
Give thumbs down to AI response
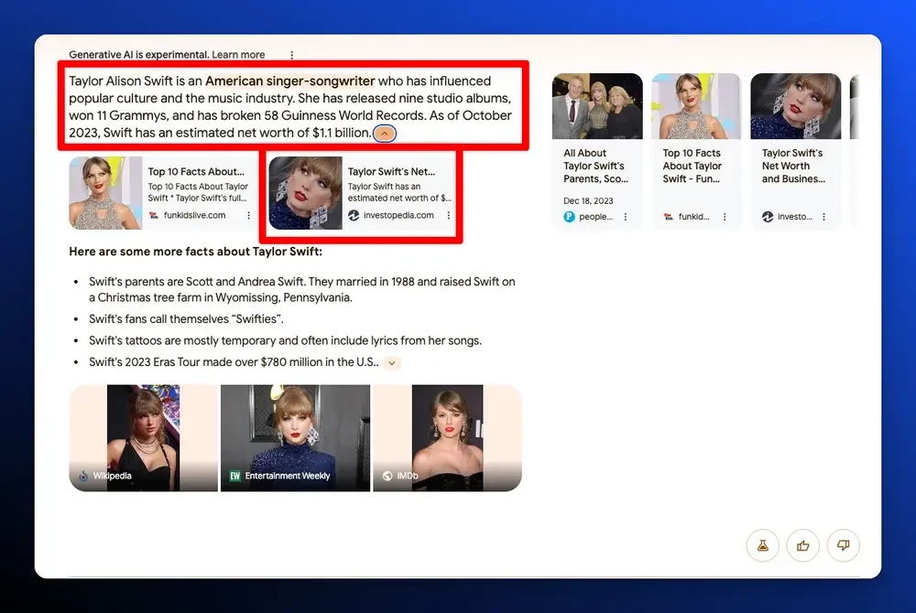(843, 545)
